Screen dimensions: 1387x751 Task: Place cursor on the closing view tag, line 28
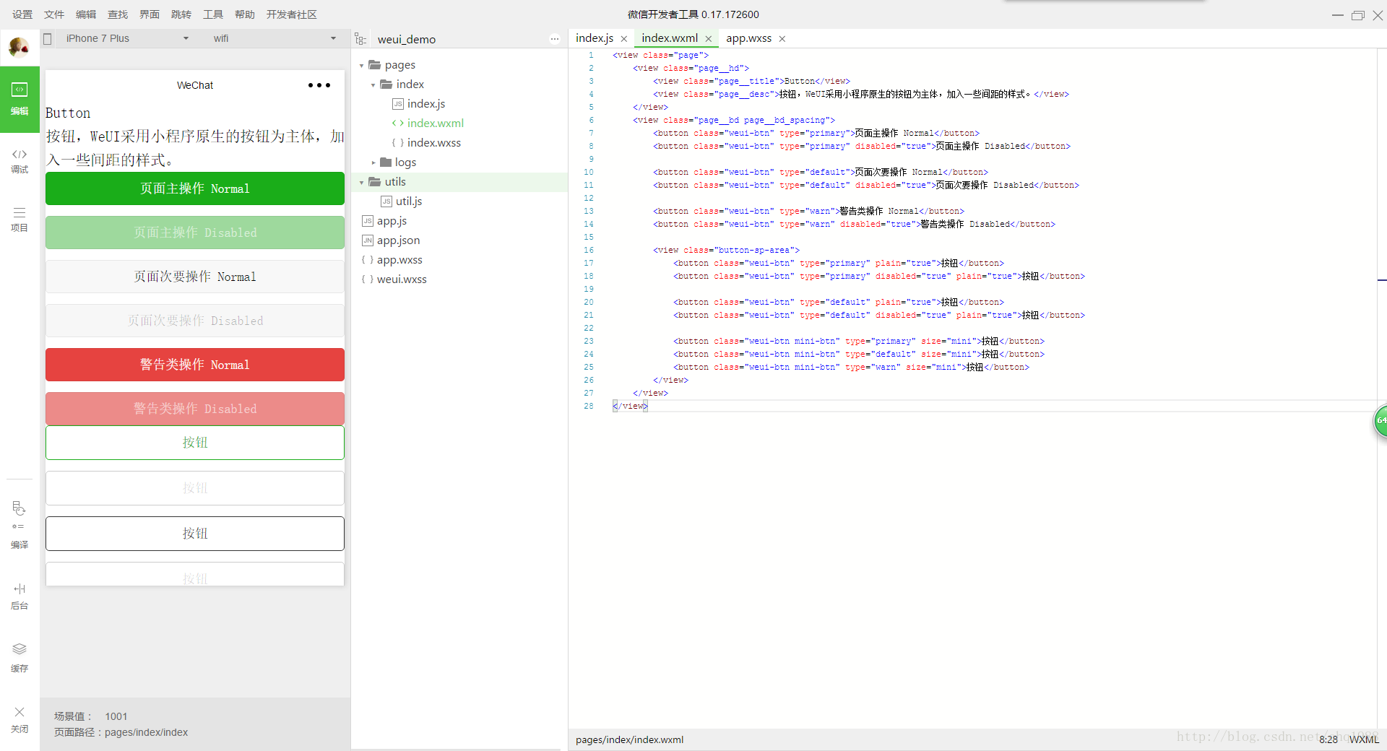pos(630,406)
